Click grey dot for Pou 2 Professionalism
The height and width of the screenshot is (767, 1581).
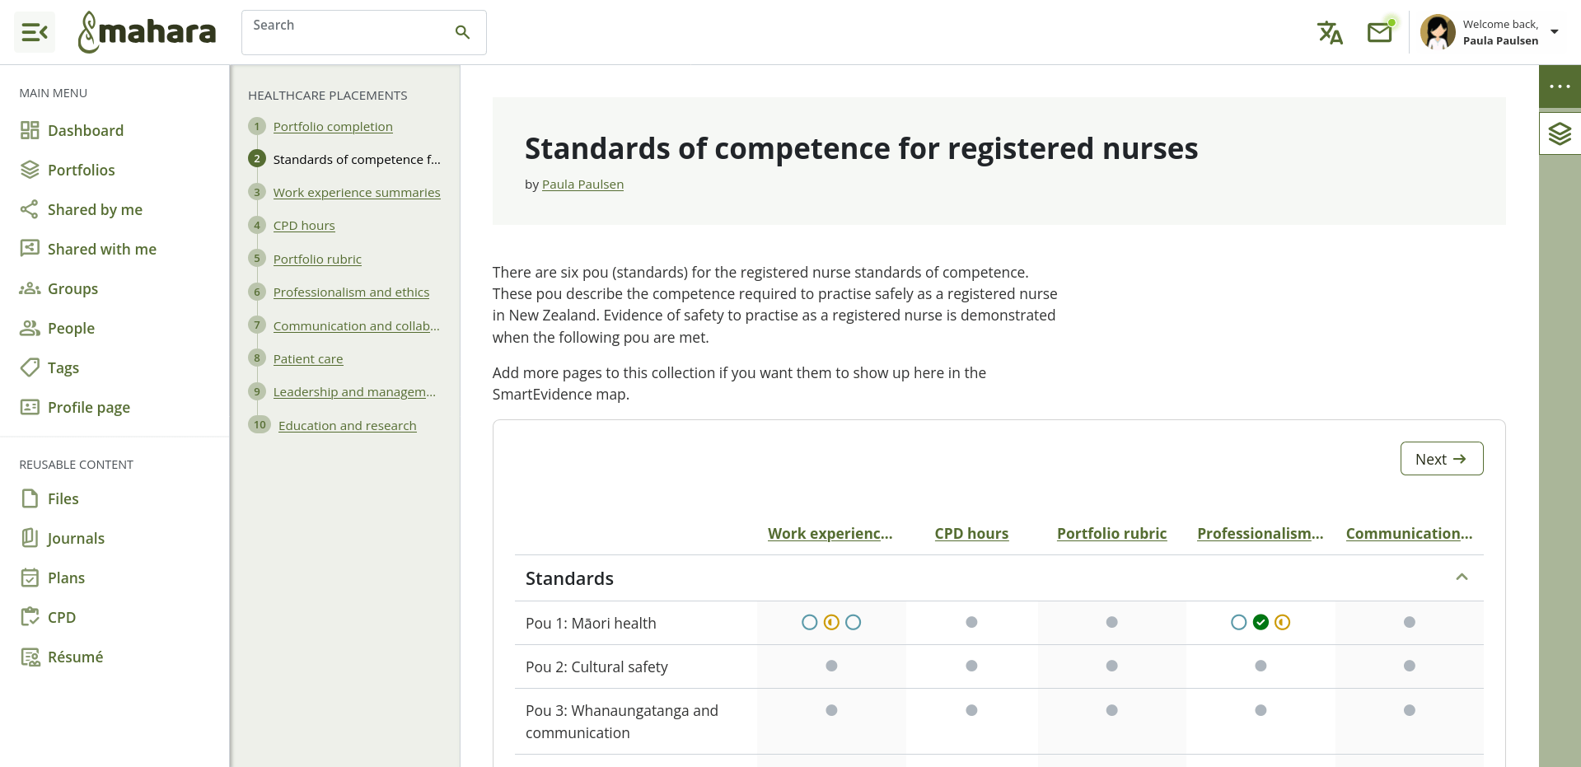point(1261,666)
